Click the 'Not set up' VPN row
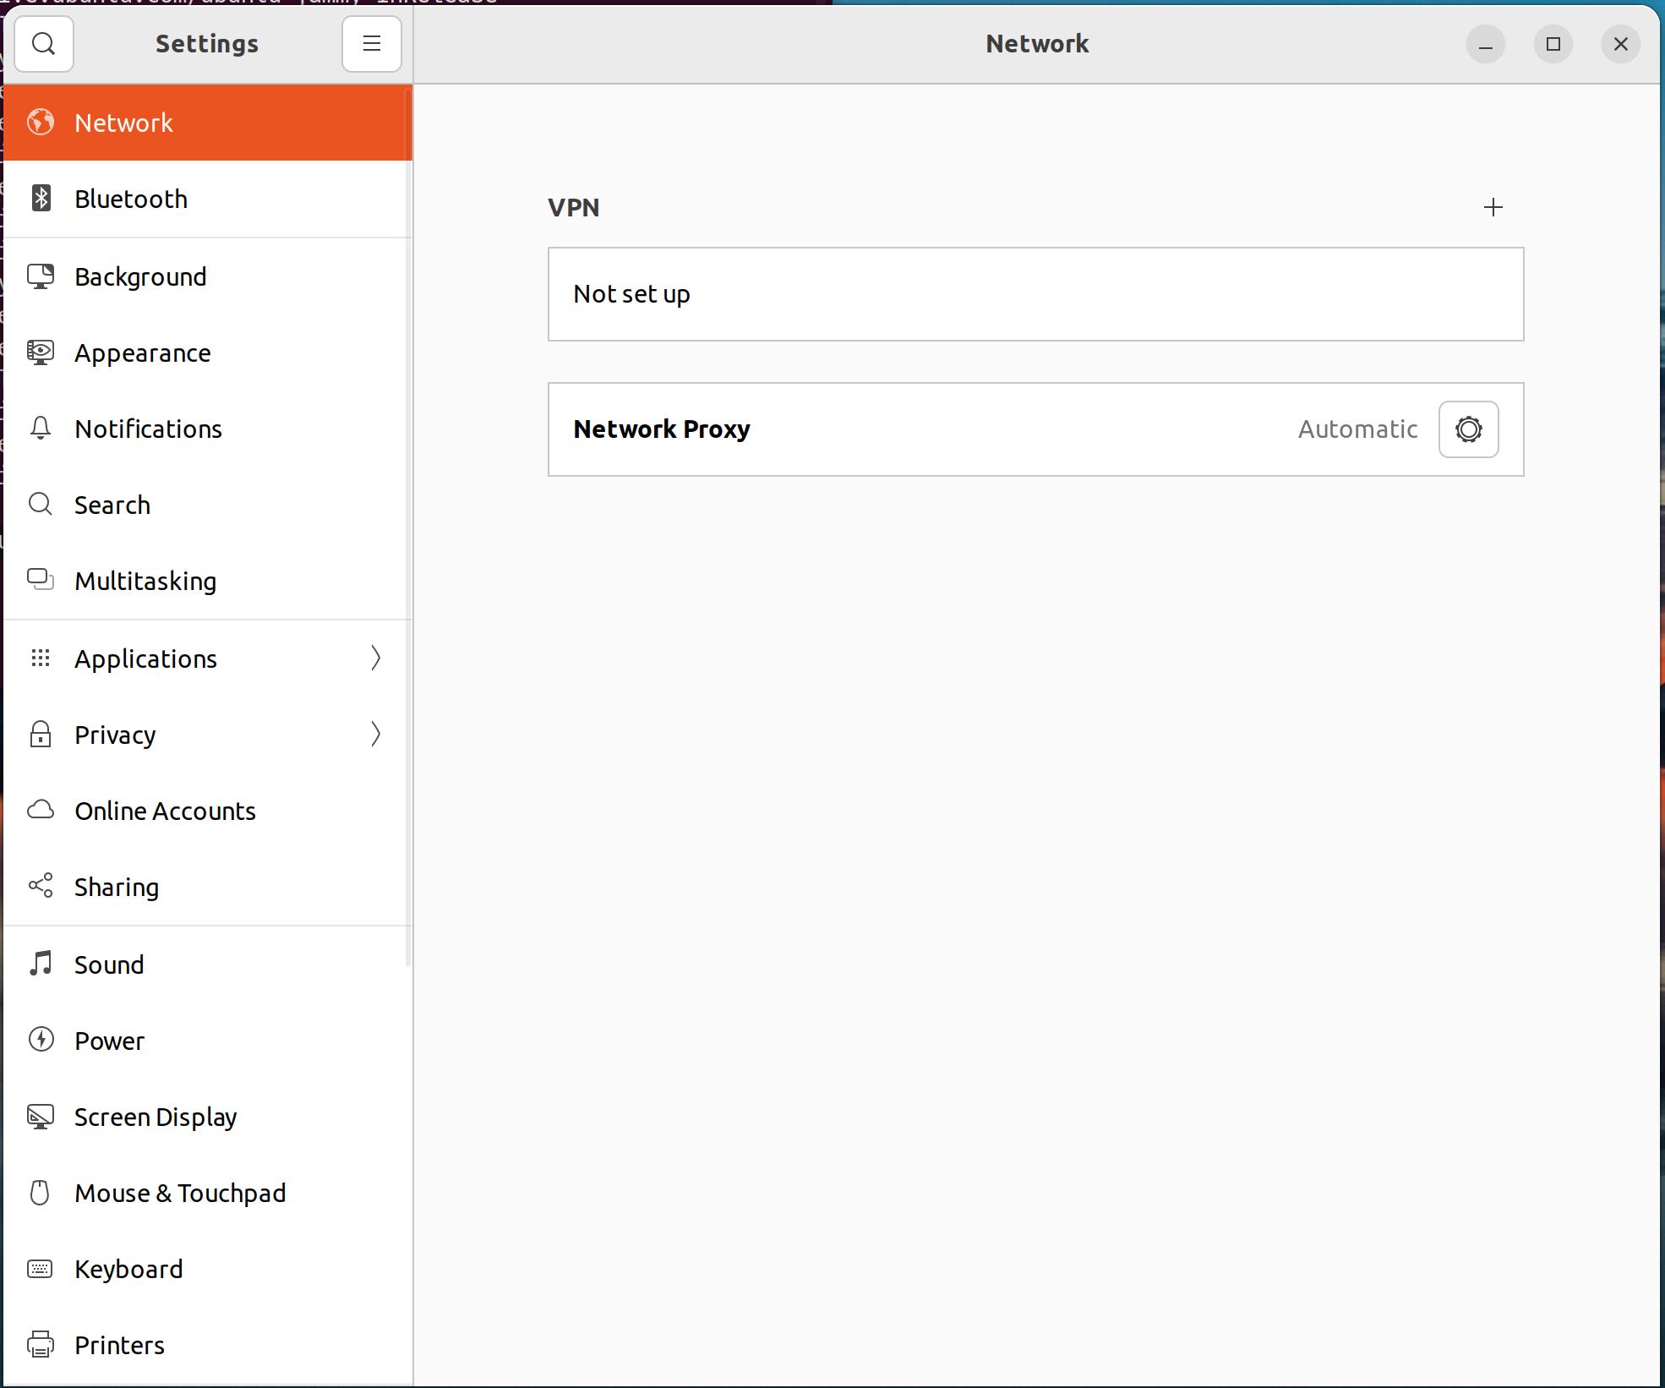The image size is (1665, 1388). [x=1036, y=294]
